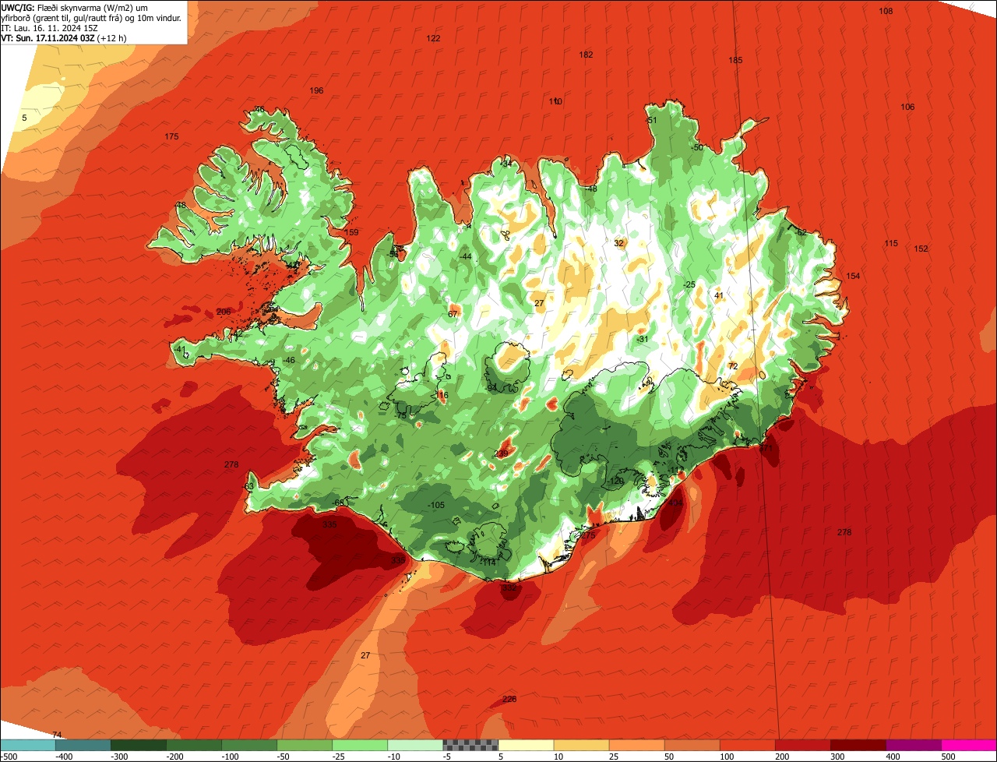Click the map value '67'
This screenshot has height=762, width=997.
point(453,314)
